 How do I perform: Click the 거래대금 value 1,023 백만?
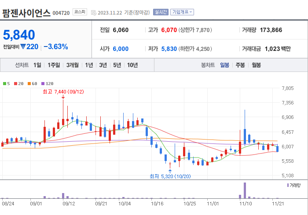tap(278, 49)
